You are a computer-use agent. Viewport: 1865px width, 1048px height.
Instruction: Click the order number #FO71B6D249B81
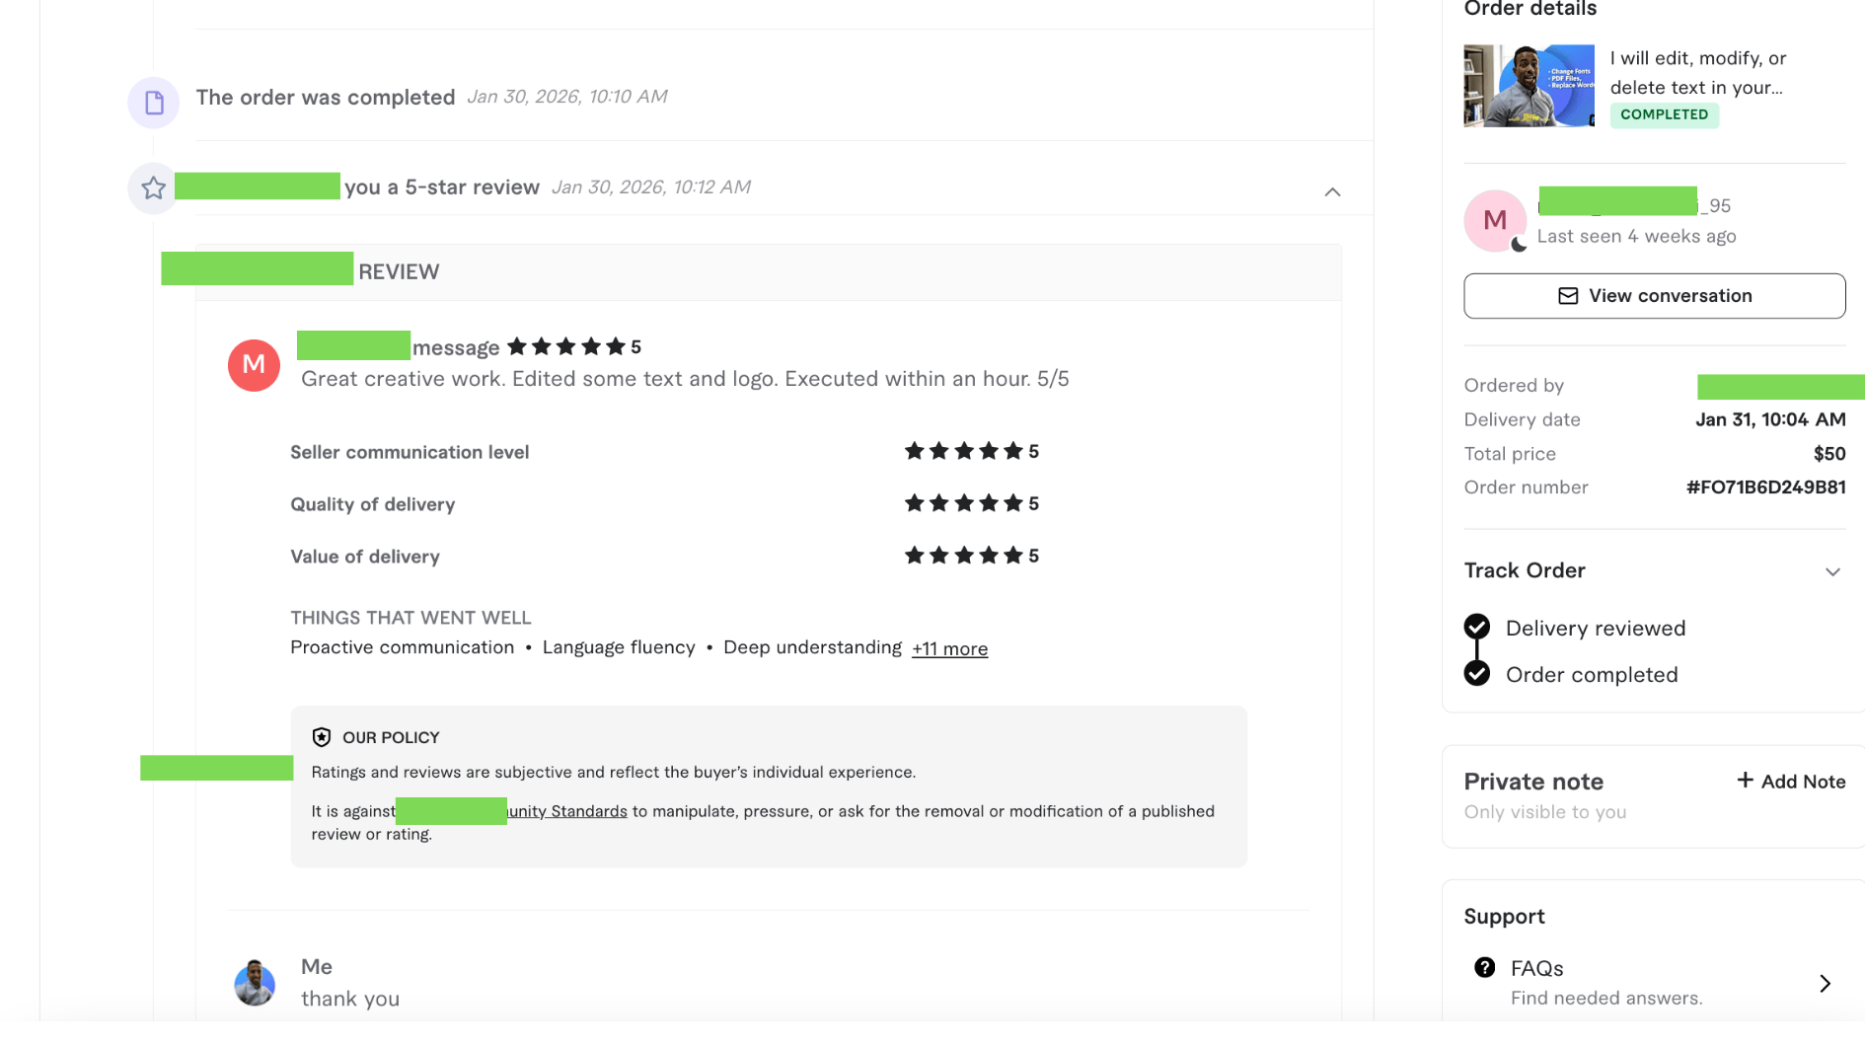1765,487
